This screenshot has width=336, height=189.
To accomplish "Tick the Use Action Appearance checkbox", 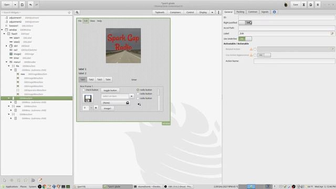I will (255, 55).
